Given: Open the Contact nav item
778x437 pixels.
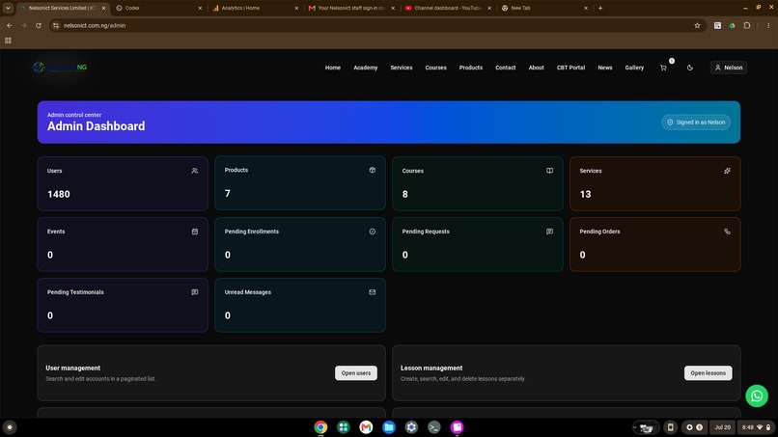Looking at the screenshot, I should 505,68.
